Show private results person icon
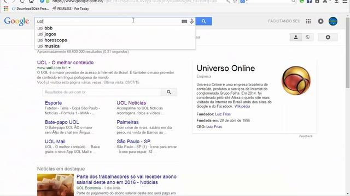This screenshot has height=196, width=350. pyautogui.click(x=296, y=38)
